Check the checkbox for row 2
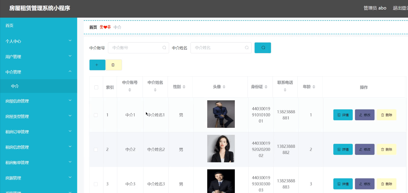The height and width of the screenshot is (193, 408). tap(96, 149)
